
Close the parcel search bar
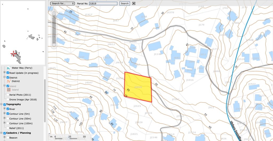pyautogui.click(x=134, y=3)
